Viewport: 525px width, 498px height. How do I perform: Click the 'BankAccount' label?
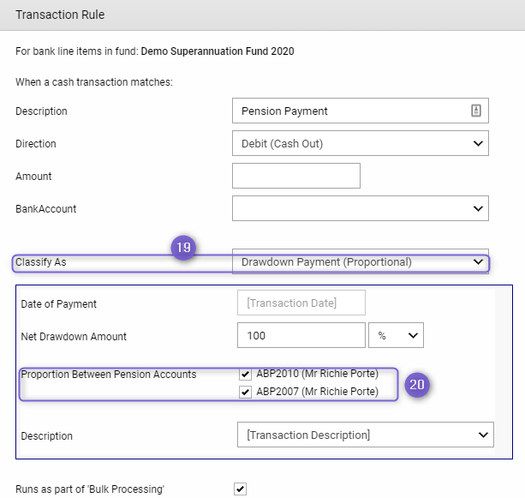coord(46,209)
